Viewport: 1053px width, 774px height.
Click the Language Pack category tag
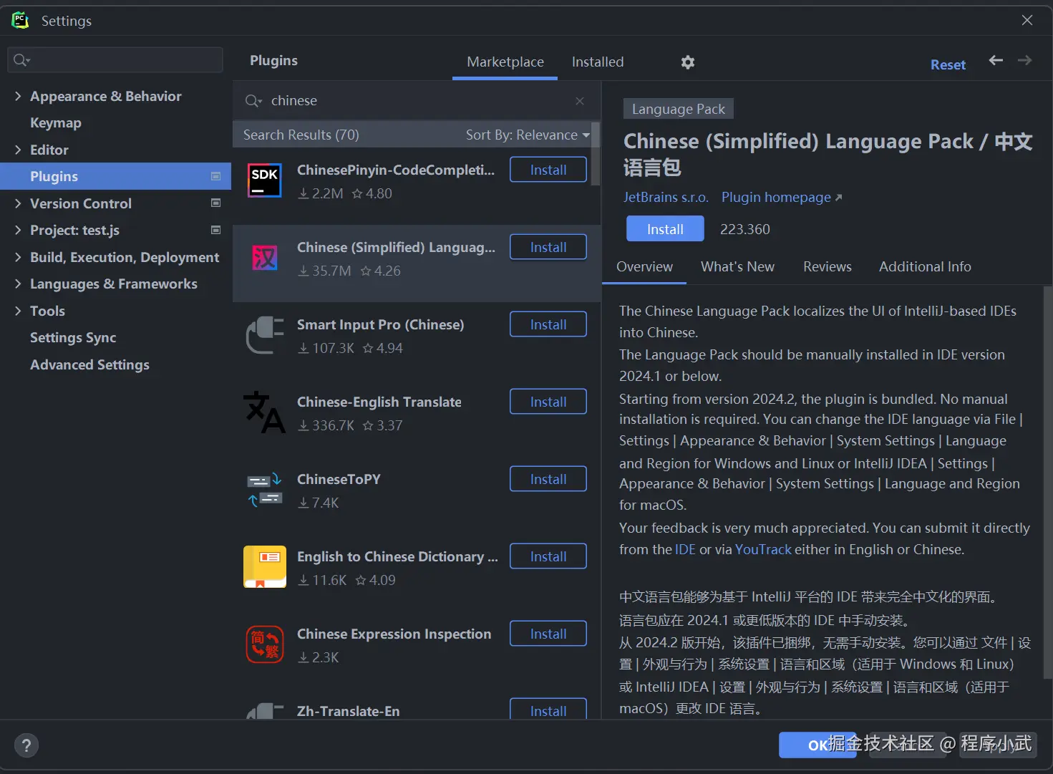tap(679, 109)
